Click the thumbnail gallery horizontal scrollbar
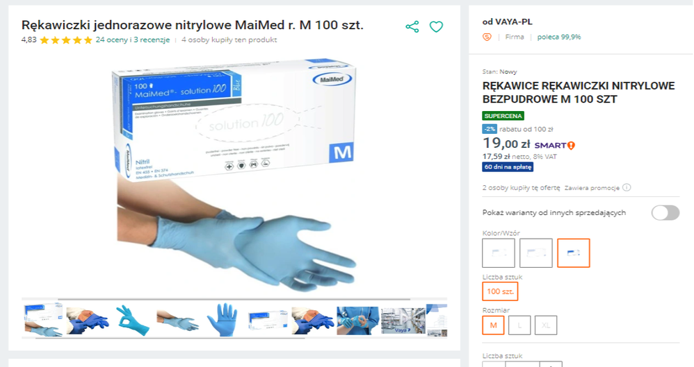694x367 pixels. tap(170, 339)
